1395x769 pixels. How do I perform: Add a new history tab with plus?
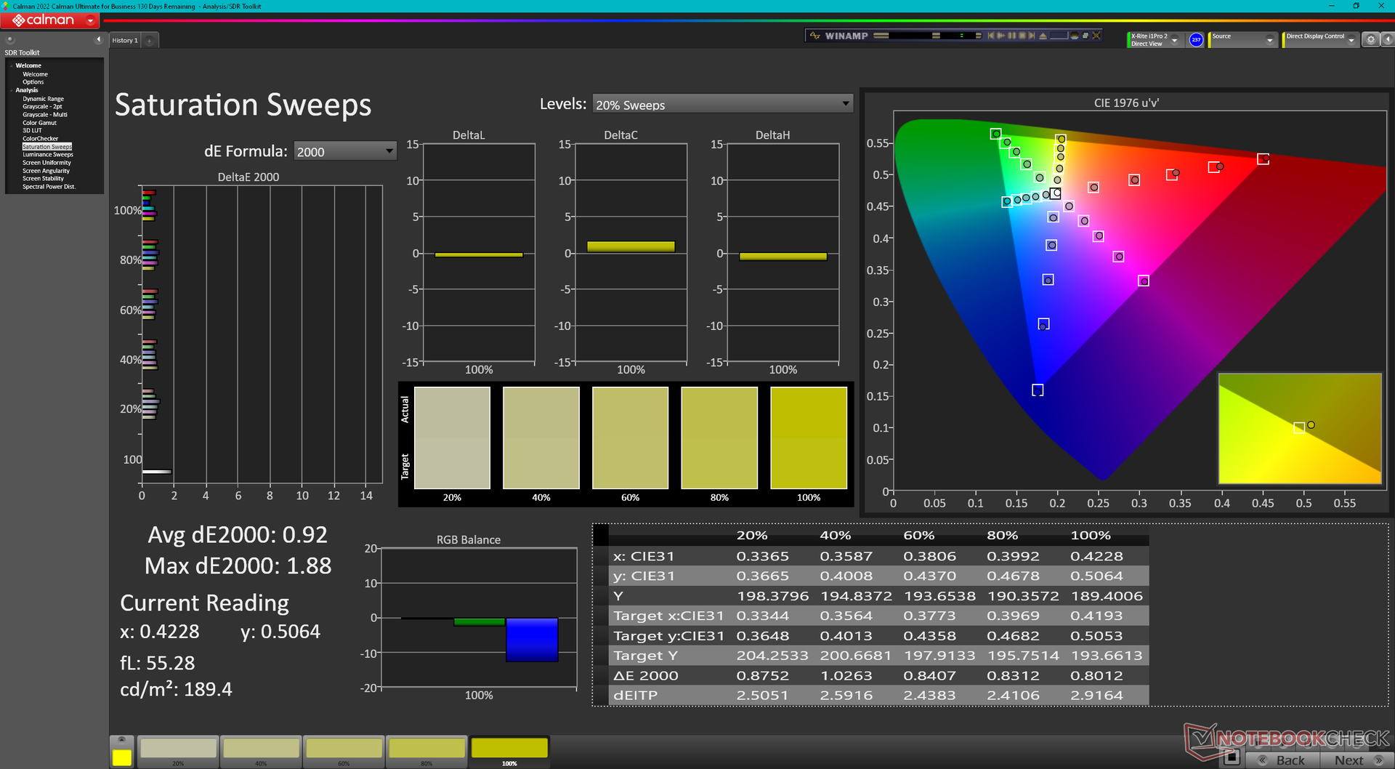[150, 41]
